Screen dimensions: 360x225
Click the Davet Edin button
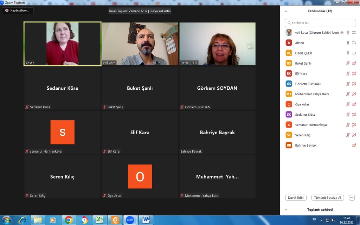(295, 198)
